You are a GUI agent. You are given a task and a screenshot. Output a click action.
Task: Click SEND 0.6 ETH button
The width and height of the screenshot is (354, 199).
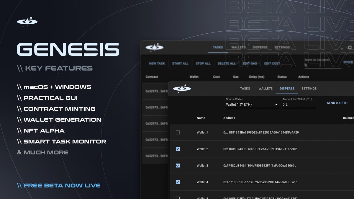pos(337,103)
